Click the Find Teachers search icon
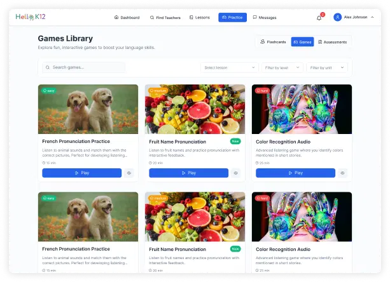 click(x=151, y=17)
